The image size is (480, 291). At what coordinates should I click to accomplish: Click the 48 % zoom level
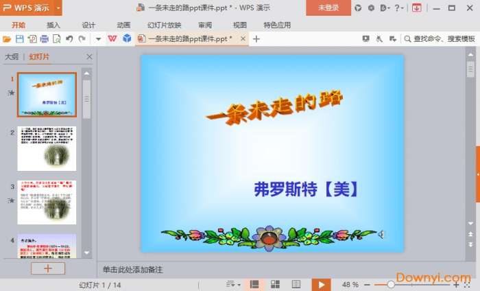[x=350, y=285]
